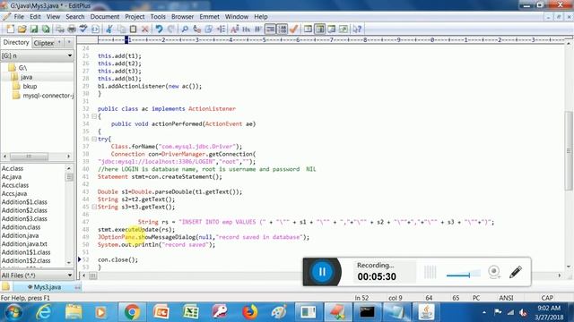Click the ln 52 status bar entry
574x322 pixels.
(x=361, y=298)
